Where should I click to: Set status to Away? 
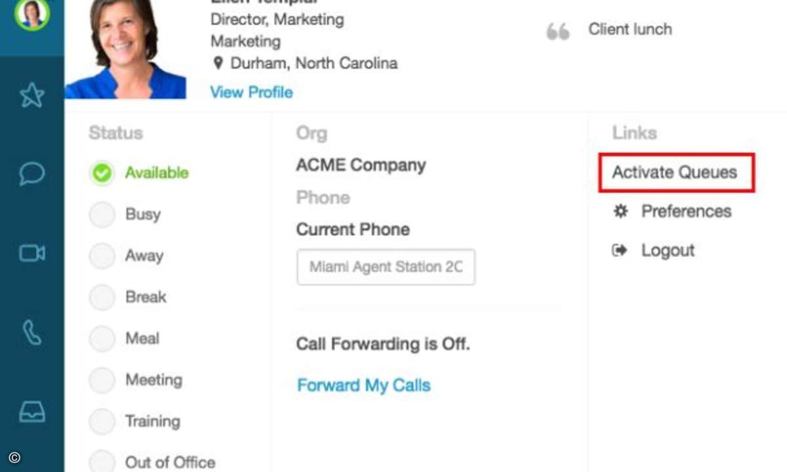[x=102, y=256]
